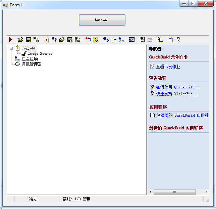The image size is (216, 209).
Task: Click the grayed-out grid table icon
Action: (x=150, y=40)
